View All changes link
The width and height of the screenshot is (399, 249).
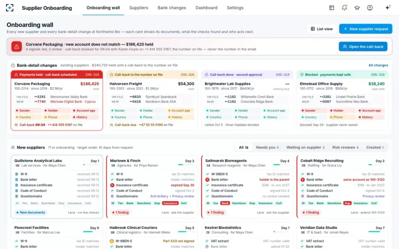click(x=378, y=65)
